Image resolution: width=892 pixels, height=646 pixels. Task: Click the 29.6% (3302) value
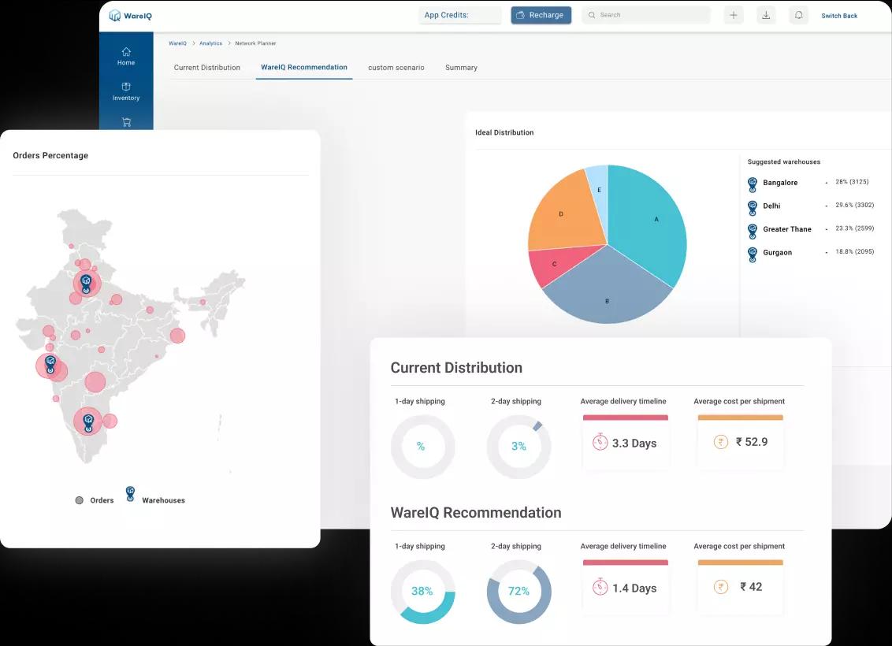pyautogui.click(x=854, y=206)
